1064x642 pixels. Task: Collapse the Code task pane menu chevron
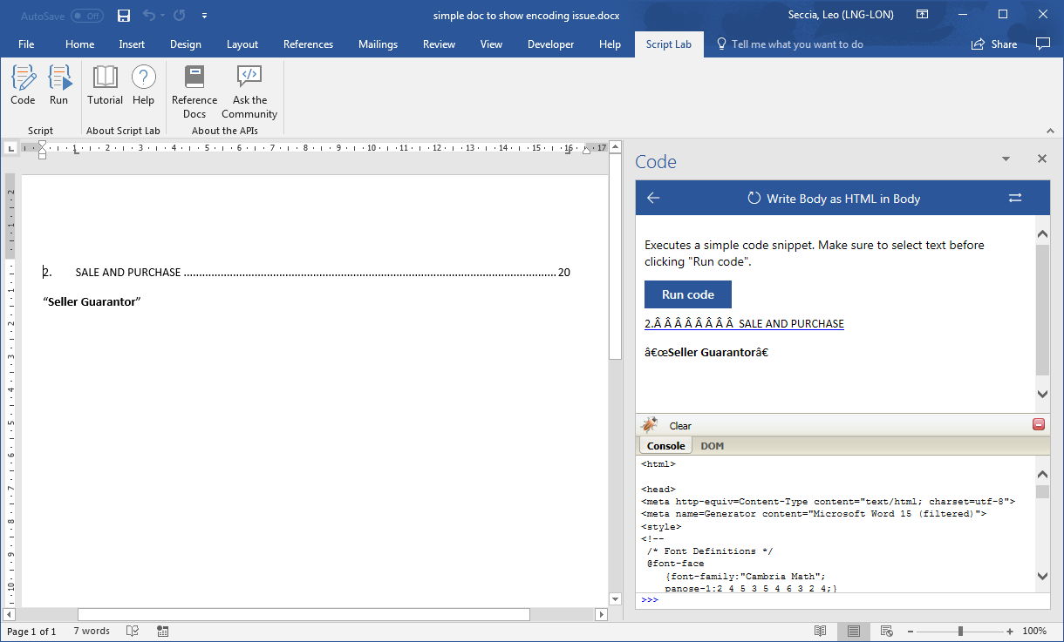tap(1006, 159)
